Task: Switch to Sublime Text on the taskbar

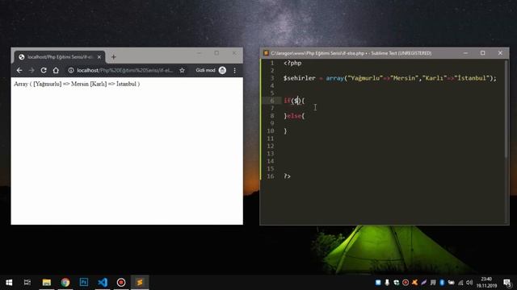Action: coord(140,283)
